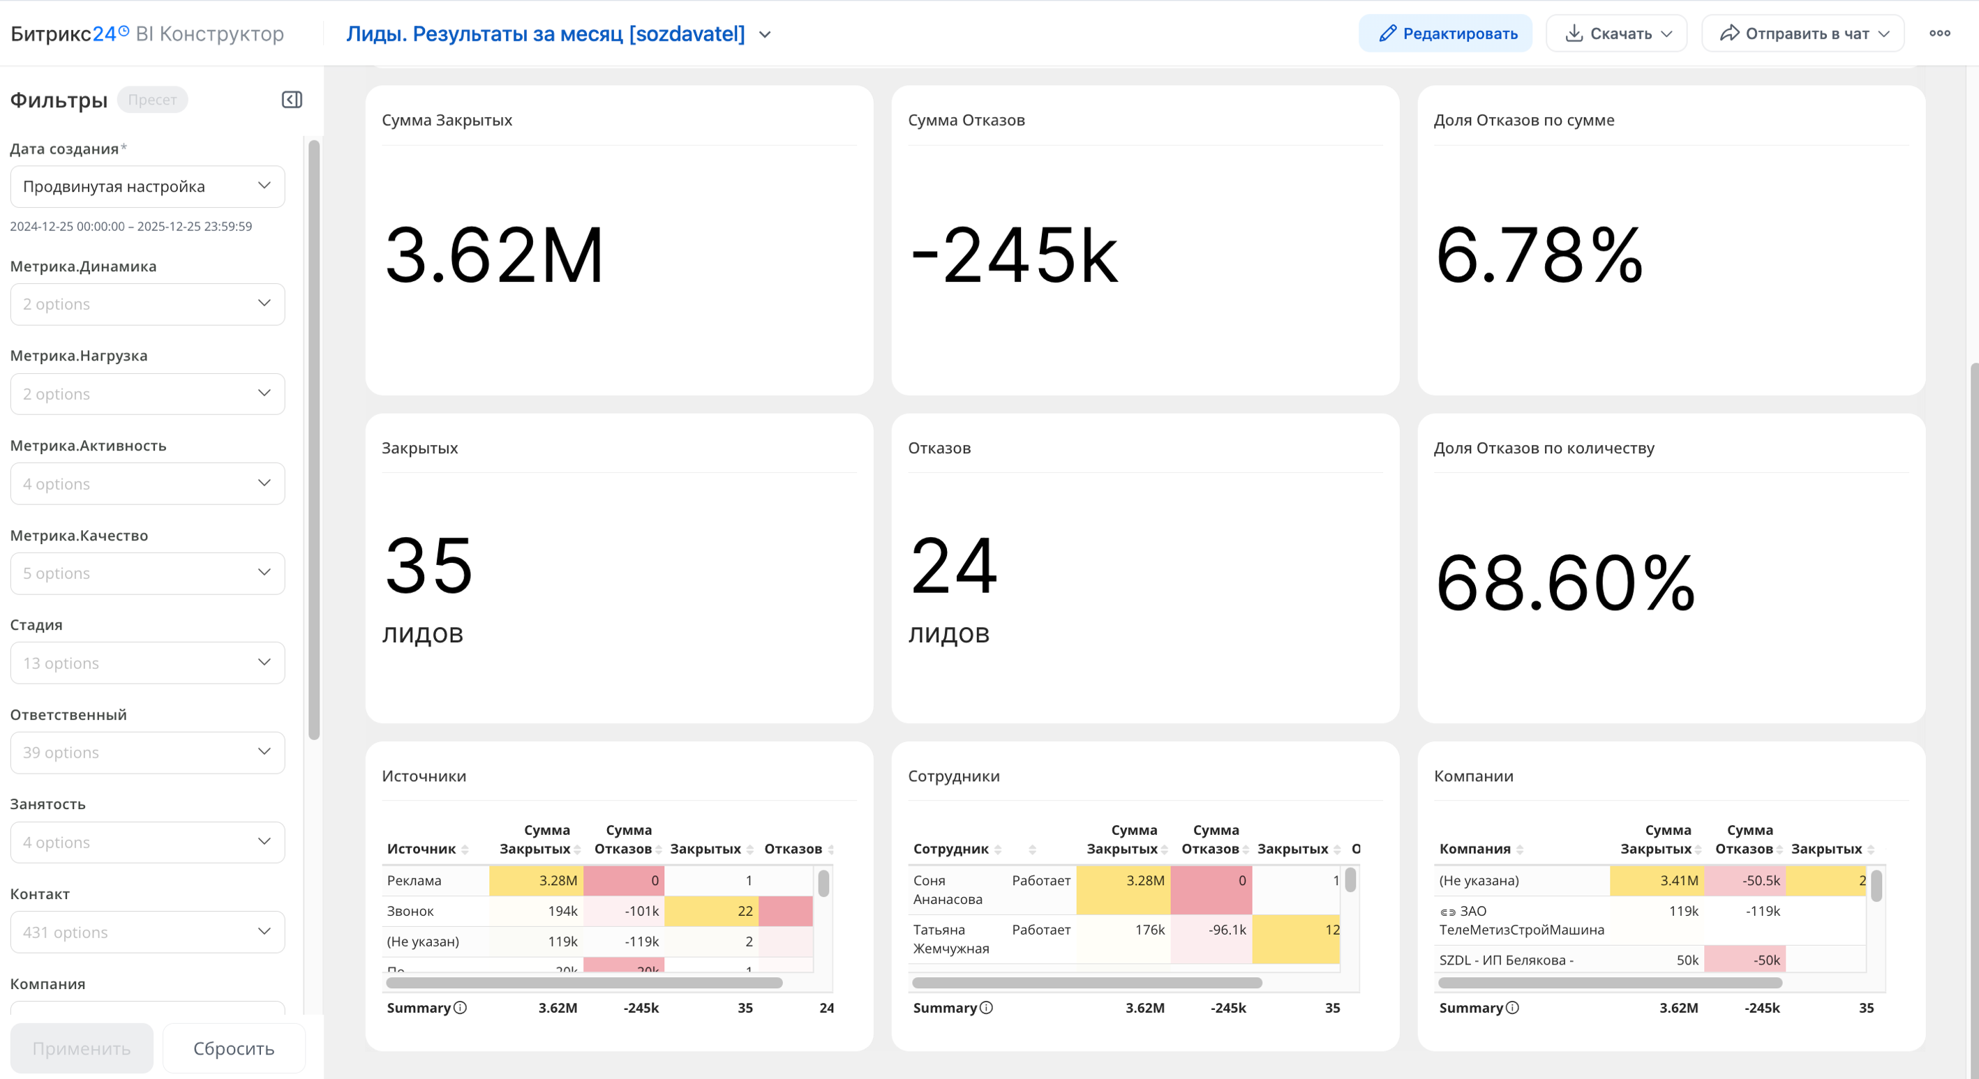Click the Пресет preset tag
This screenshot has width=1979, height=1079.
point(152,100)
